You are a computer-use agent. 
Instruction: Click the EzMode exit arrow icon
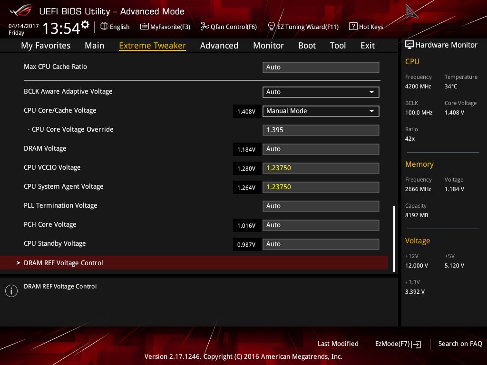point(417,344)
